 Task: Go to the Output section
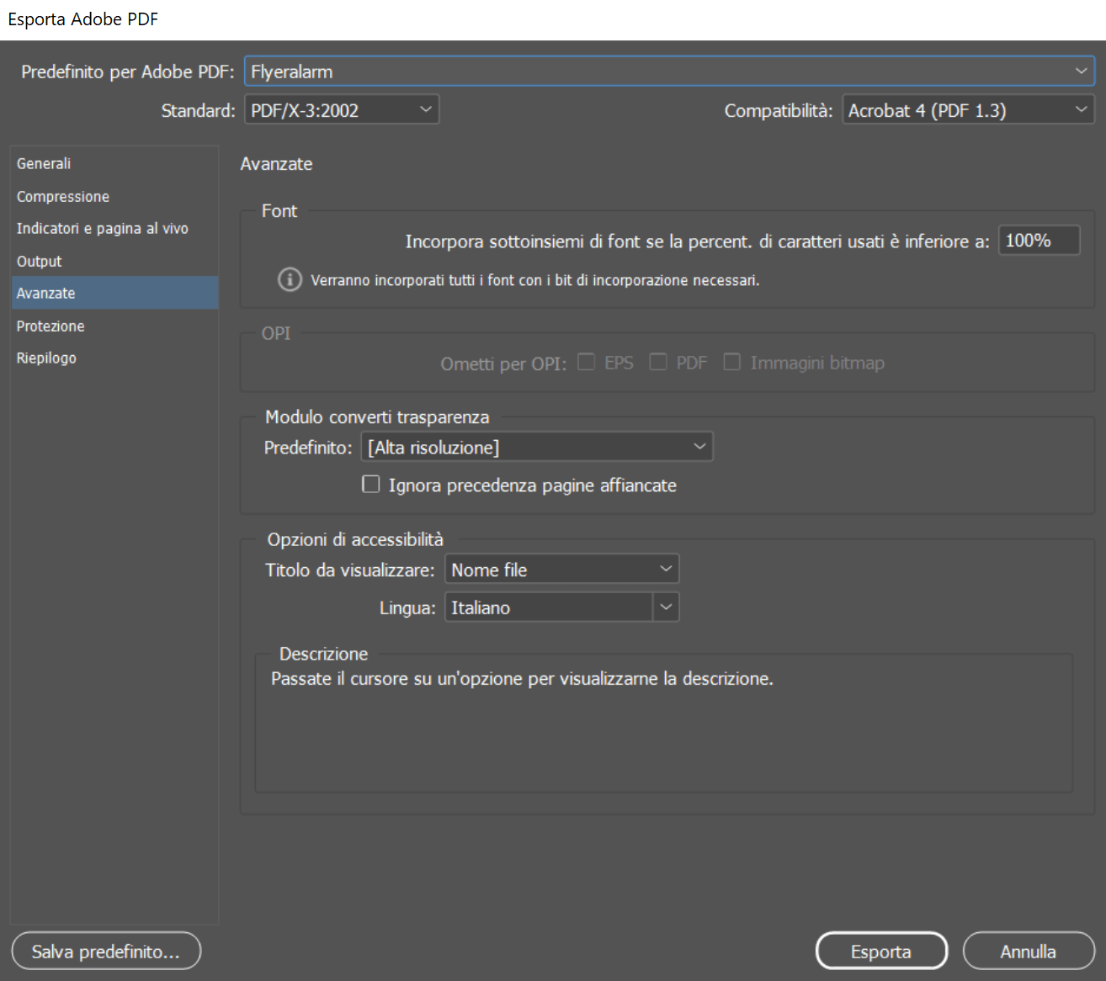[x=40, y=262]
